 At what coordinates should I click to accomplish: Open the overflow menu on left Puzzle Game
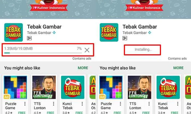(25, 104)
